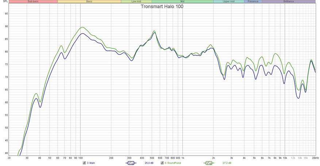Click the 45 dB SPL axis tick

pyautogui.click(x=6, y=140)
